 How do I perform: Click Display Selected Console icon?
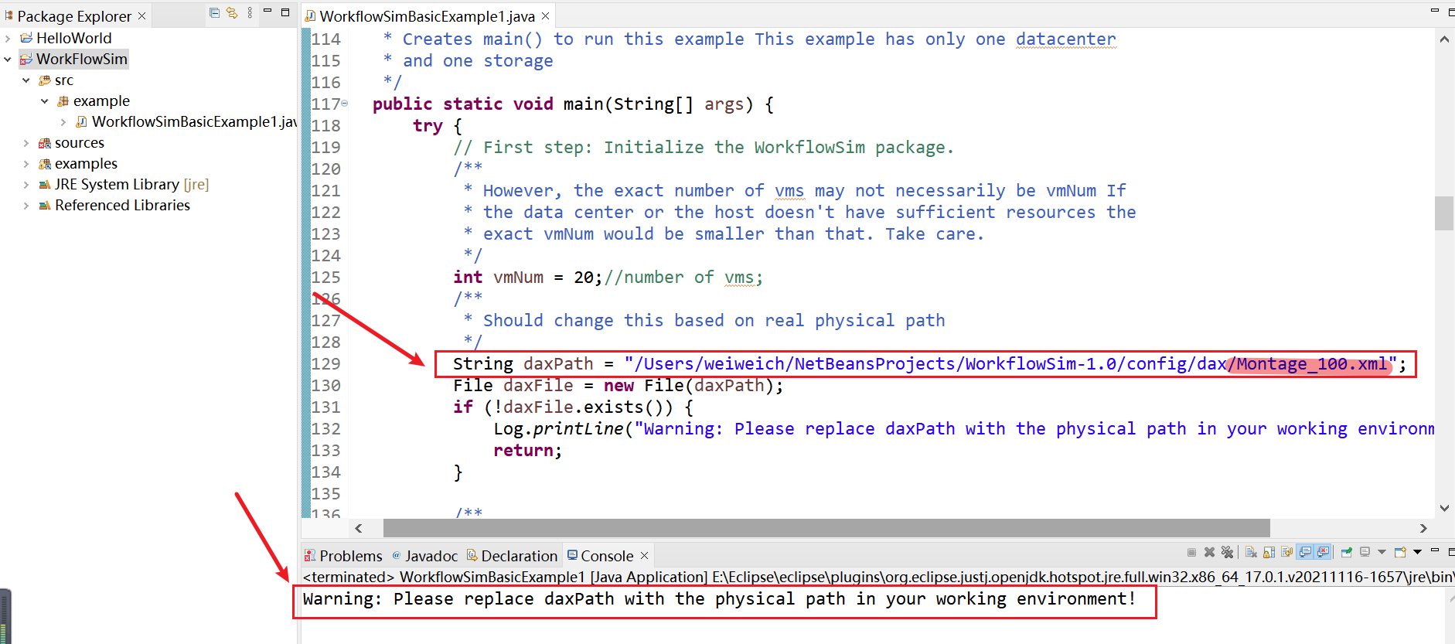(1365, 552)
